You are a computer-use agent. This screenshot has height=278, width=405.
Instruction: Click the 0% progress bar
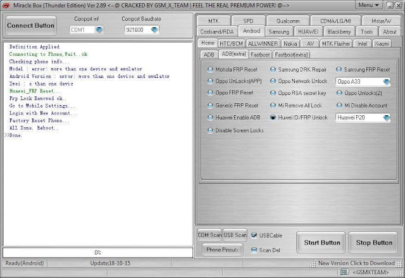(97, 253)
